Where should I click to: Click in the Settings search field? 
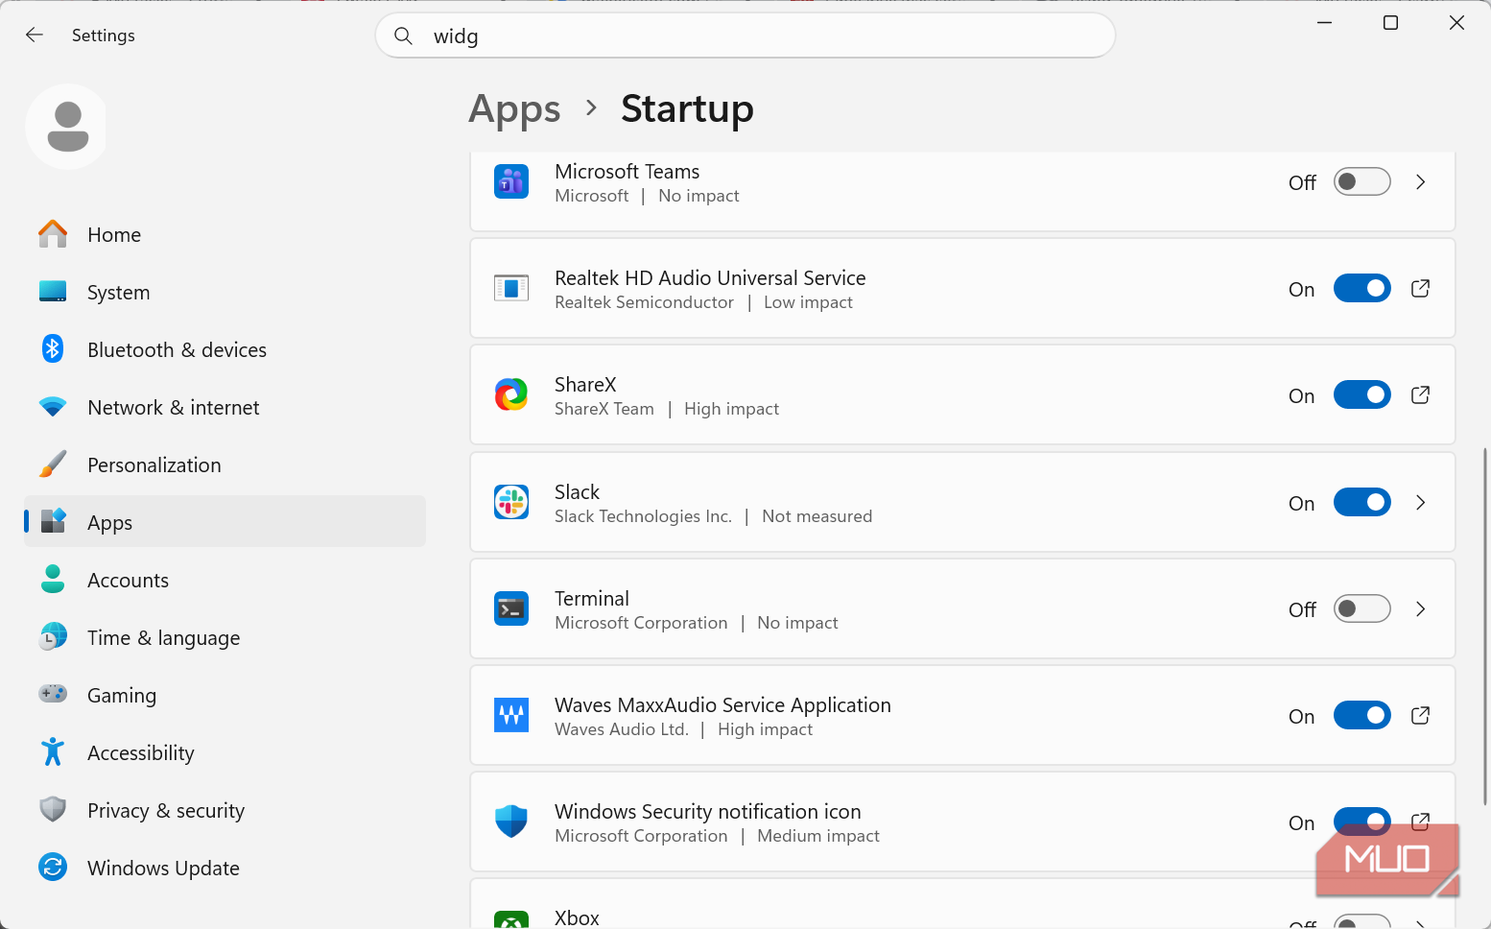click(745, 36)
